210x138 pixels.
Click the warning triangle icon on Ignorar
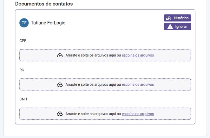click(x=170, y=26)
